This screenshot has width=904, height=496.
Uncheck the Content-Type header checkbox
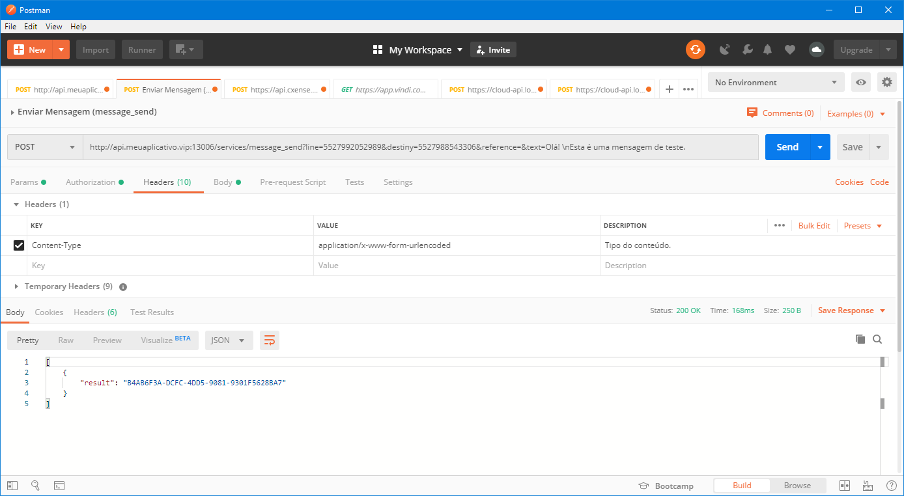click(x=19, y=245)
